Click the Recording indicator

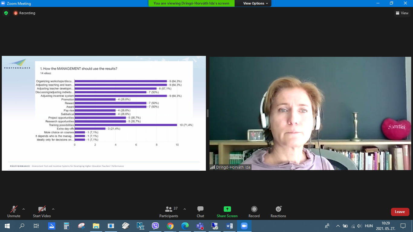tap(24, 13)
